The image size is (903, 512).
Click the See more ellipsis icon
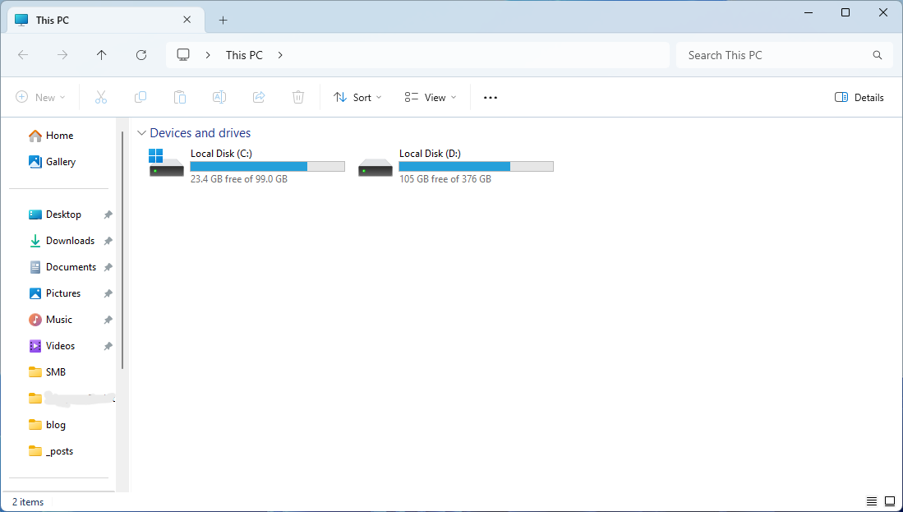pos(491,97)
